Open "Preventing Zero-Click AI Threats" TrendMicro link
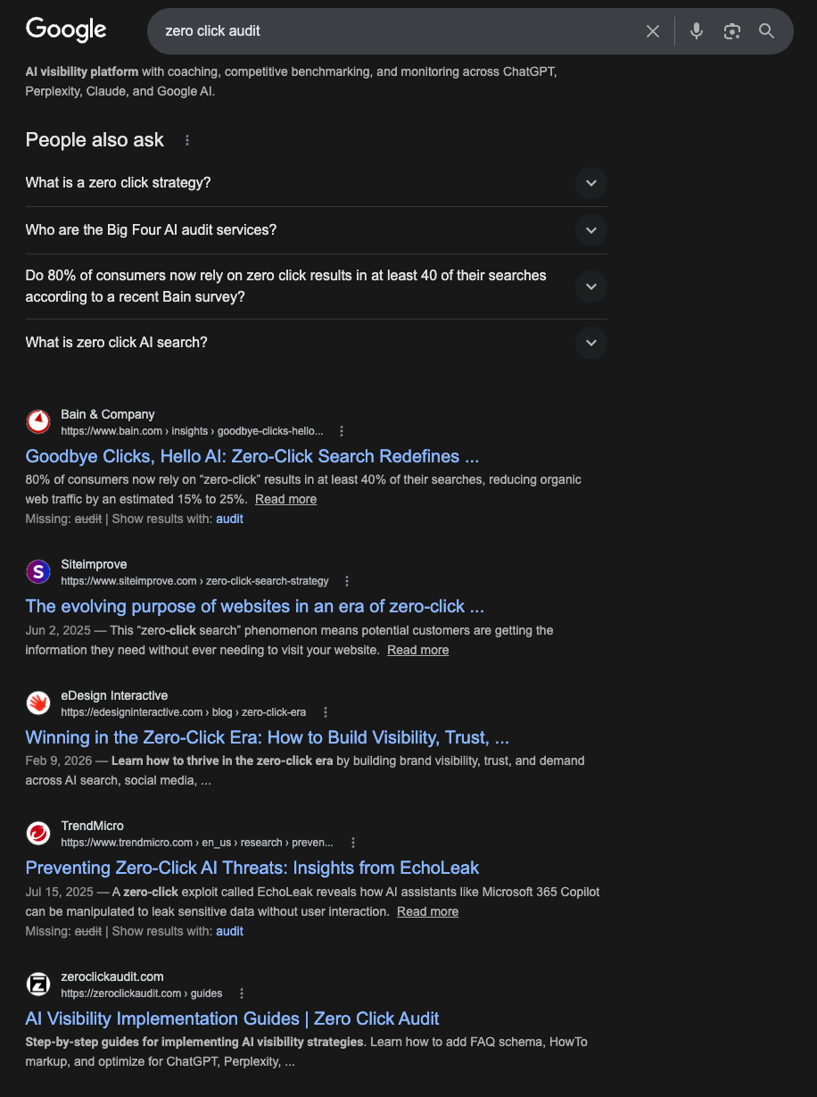Screen dimensions: 817x1097 252,868
